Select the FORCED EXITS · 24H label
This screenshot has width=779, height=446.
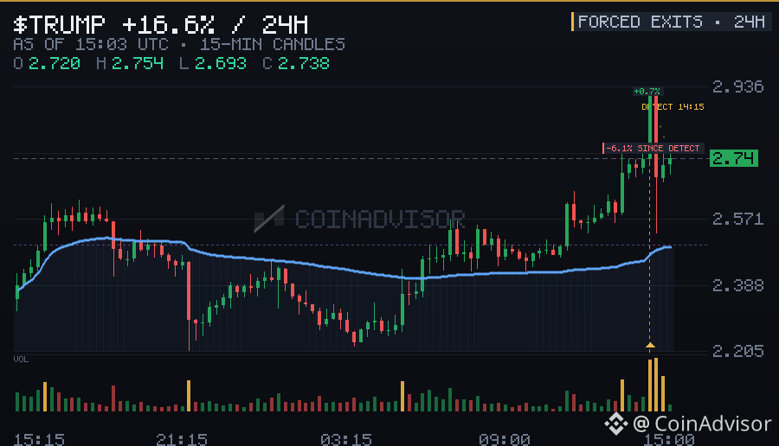point(671,22)
